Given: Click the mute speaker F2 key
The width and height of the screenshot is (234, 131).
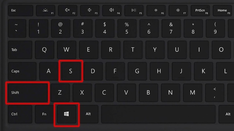Looking at the screenshot, I should 68,10.
